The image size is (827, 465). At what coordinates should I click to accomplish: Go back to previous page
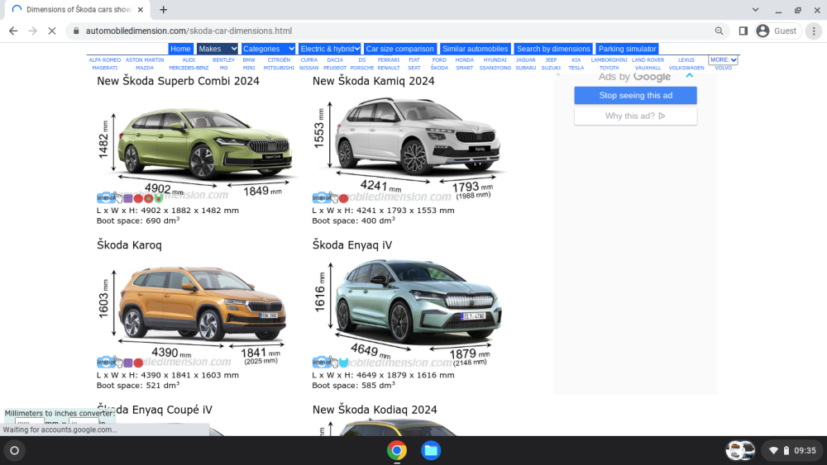(13, 31)
